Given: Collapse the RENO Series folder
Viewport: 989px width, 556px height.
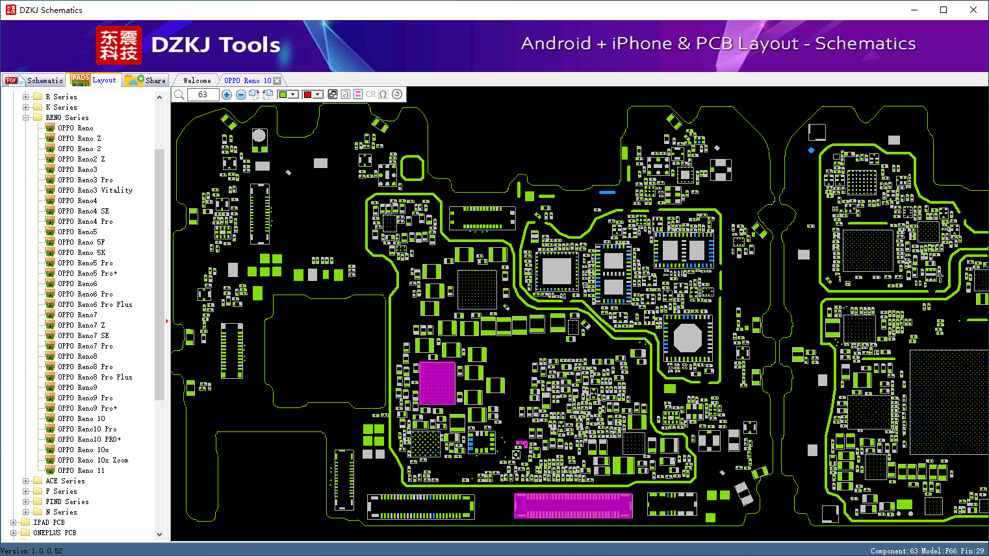Looking at the screenshot, I should point(26,117).
